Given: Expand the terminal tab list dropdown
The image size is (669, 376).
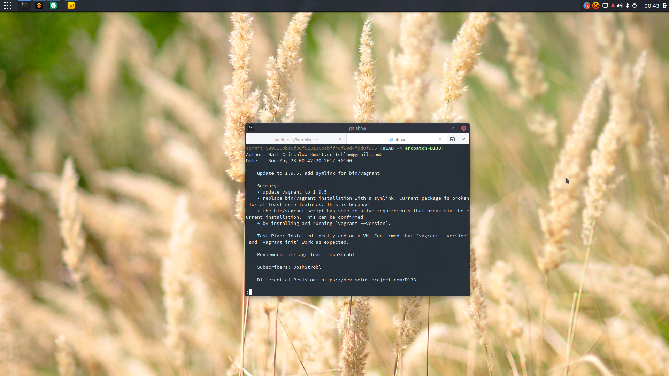Looking at the screenshot, I should [463, 139].
